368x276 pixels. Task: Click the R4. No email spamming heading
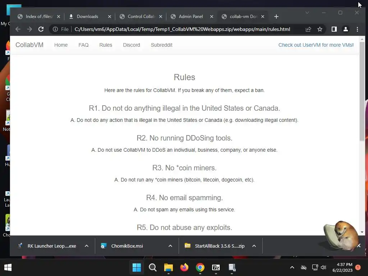184,198
